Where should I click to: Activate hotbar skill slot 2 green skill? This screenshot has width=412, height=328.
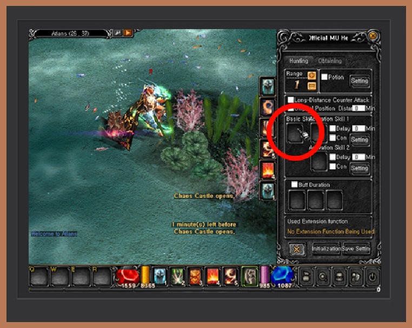coord(177,277)
